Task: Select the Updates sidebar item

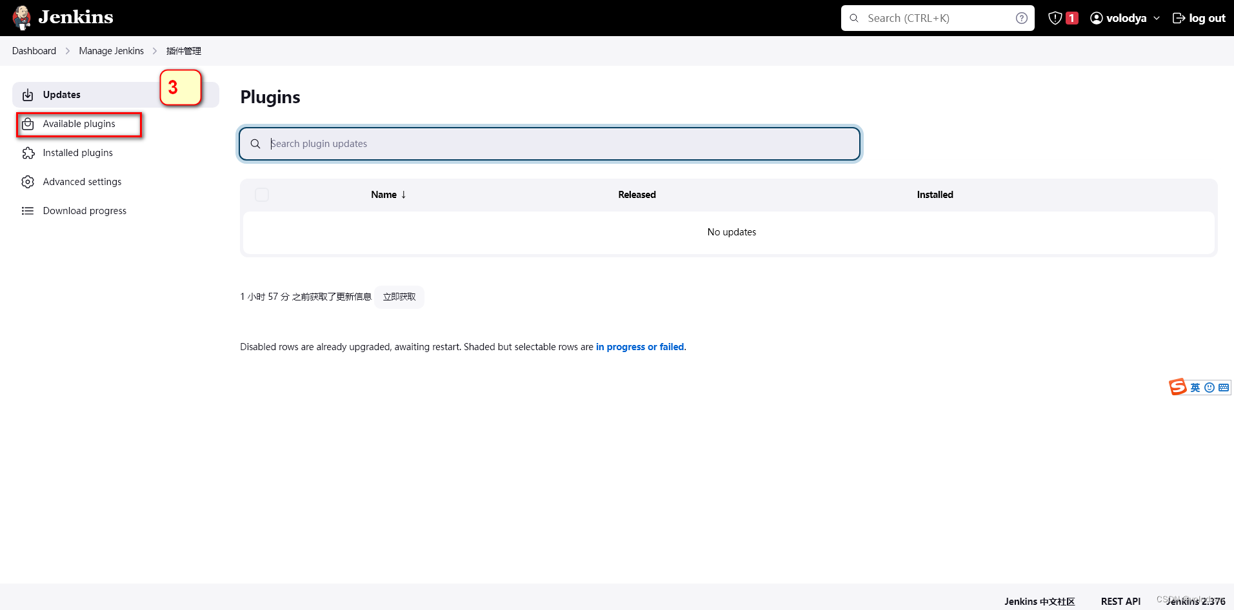Action: (x=115, y=95)
